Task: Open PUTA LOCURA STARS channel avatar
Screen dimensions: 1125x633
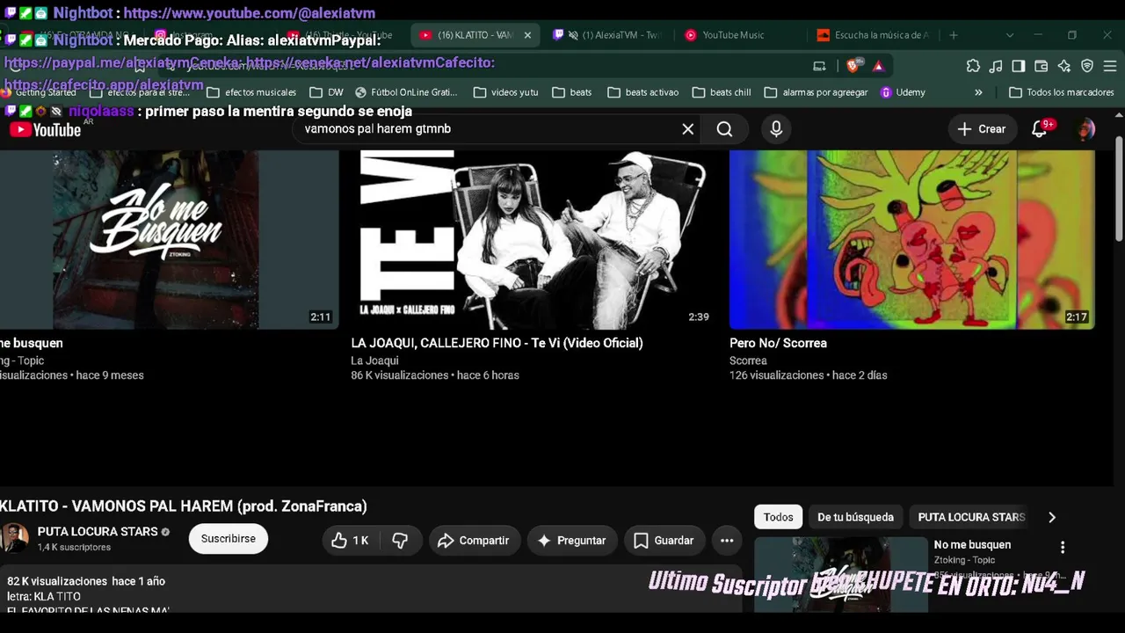Action: click(x=13, y=538)
